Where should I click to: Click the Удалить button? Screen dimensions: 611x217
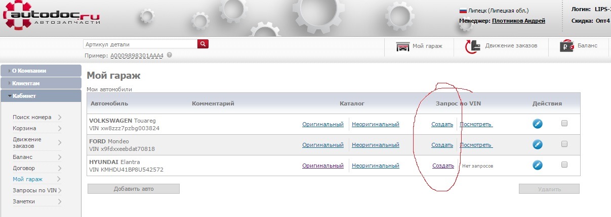point(549,189)
